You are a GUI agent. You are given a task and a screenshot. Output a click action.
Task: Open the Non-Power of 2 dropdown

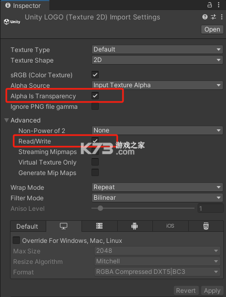pos(157,130)
